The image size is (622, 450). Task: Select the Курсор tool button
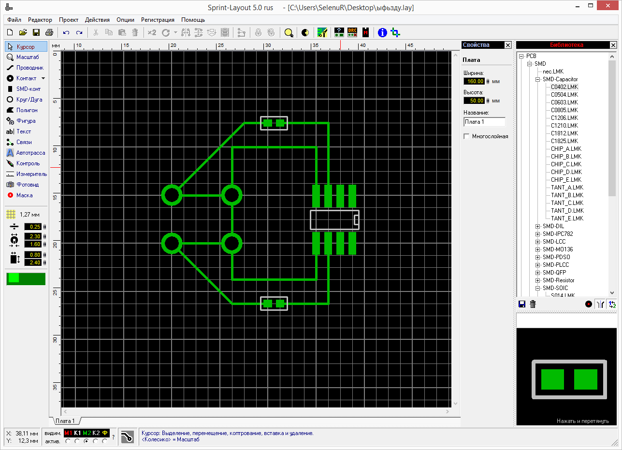[26, 46]
